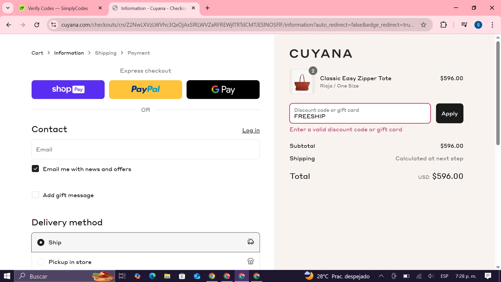Open Task View on the taskbar
501x282 pixels.
point(122,276)
